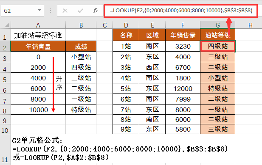The height and width of the screenshot is (165, 262).
Task: Click cell A3 containing 0
Action: pos(38,57)
